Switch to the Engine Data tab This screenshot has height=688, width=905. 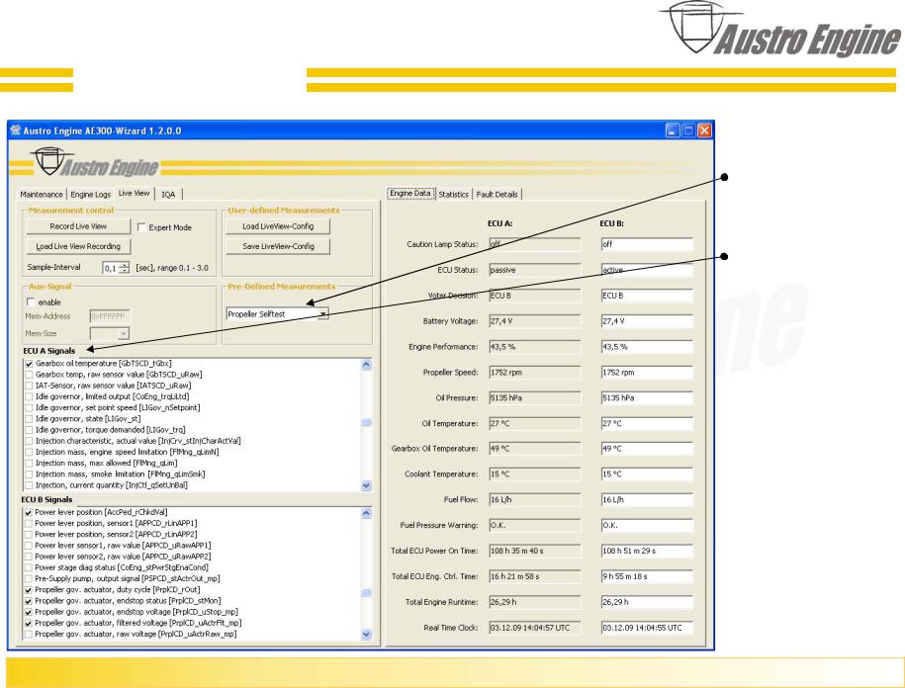[x=410, y=193]
